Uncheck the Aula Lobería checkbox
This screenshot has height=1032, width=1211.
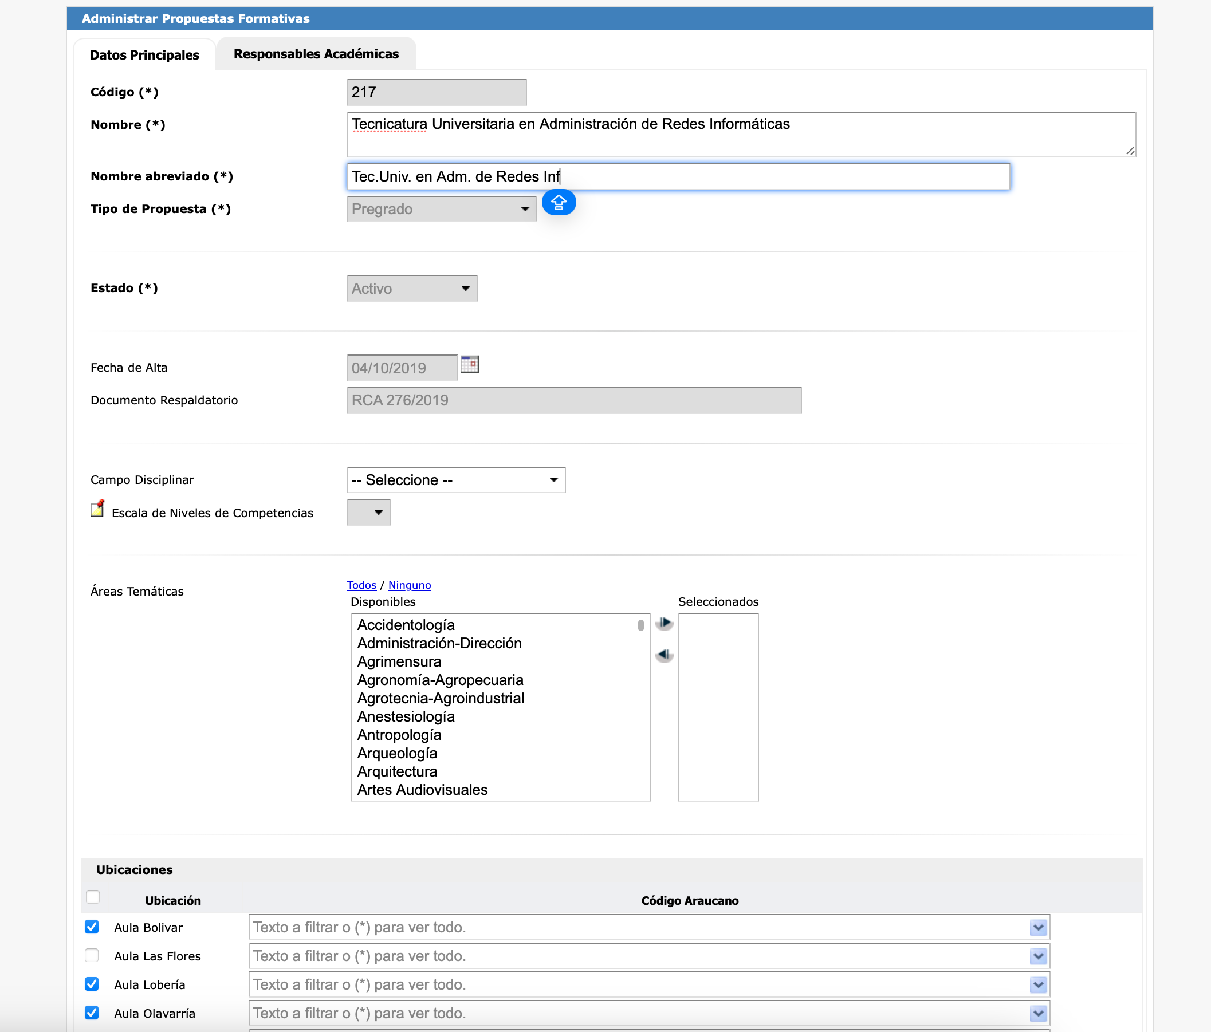[92, 984]
